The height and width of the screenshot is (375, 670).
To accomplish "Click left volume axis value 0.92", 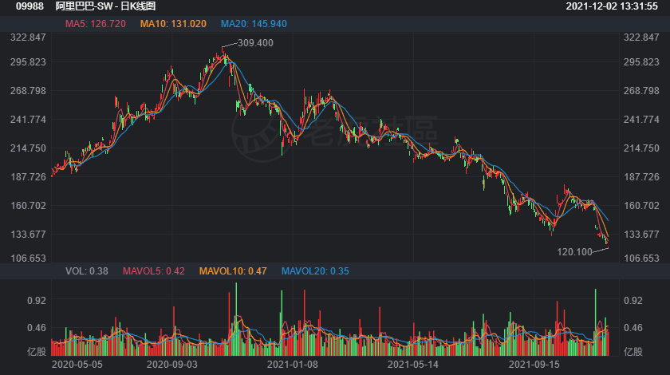I will point(37,301).
